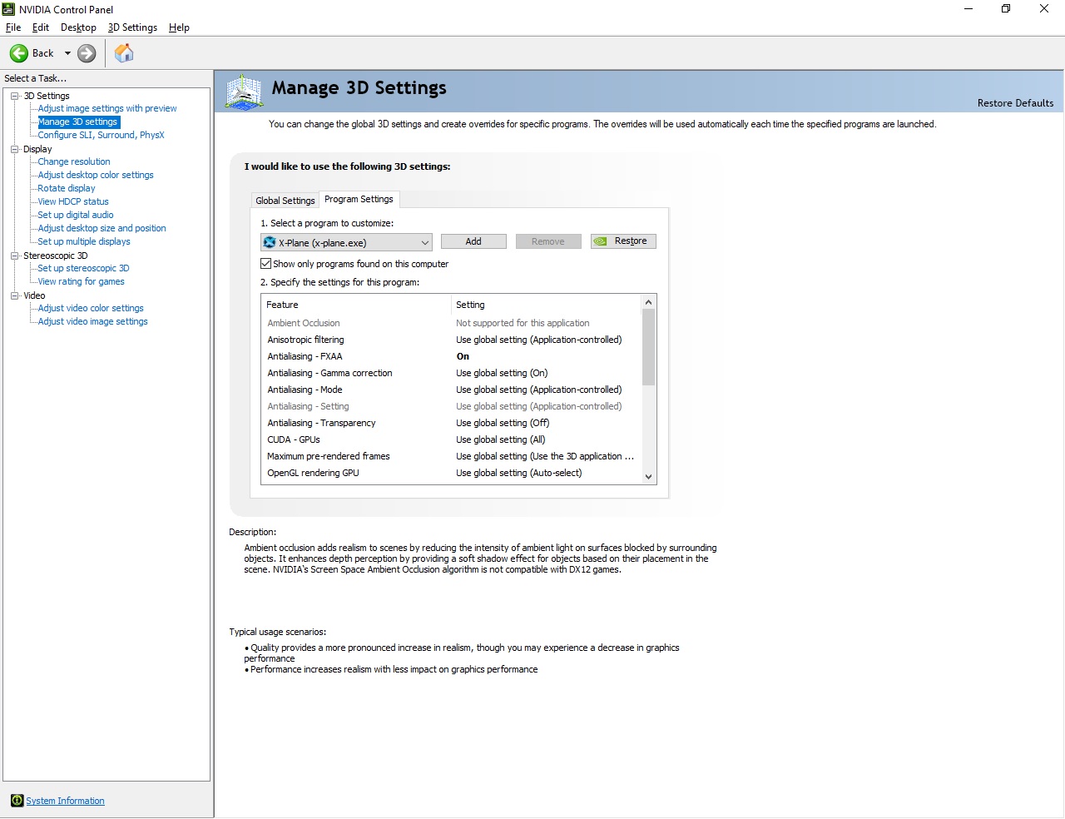
Task: Open Adjust desktop size and position
Action: [x=102, y=228]
